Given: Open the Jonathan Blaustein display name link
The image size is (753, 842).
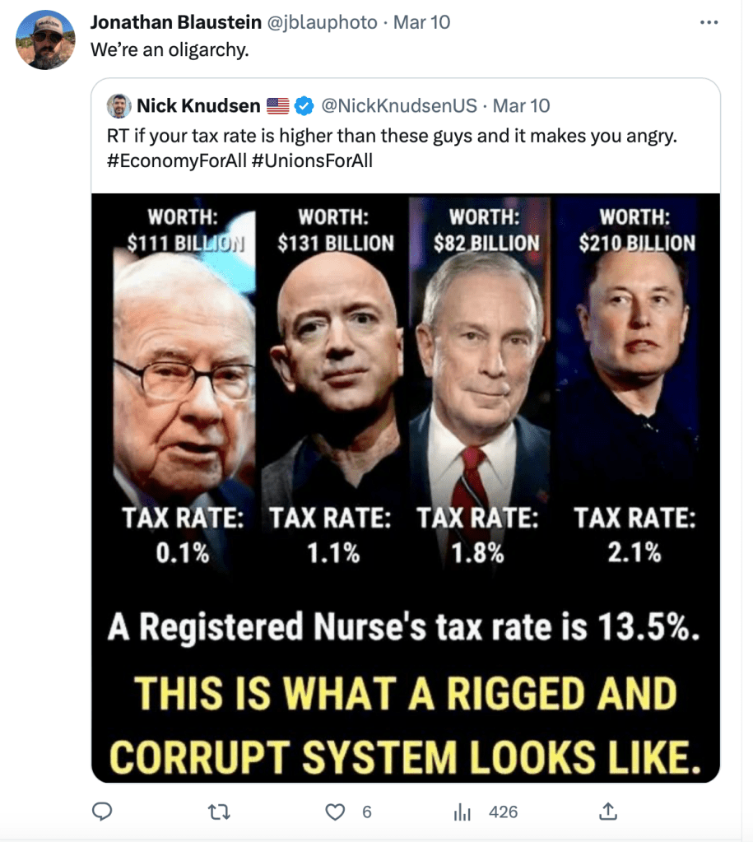Looking at the screenshot, I should point(169,22).
